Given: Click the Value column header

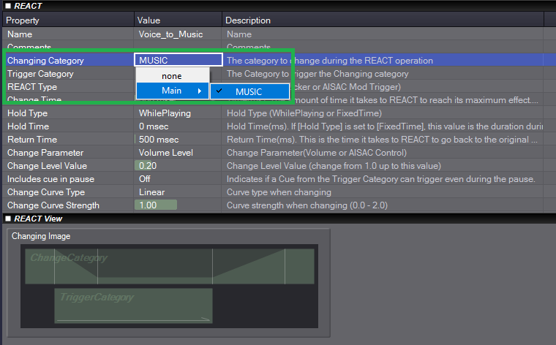Looking at the screenshot, I should pos(178,20).
